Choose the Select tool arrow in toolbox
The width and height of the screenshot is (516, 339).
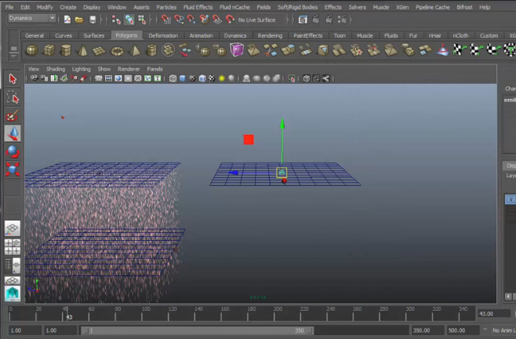[x=13, y=79]
